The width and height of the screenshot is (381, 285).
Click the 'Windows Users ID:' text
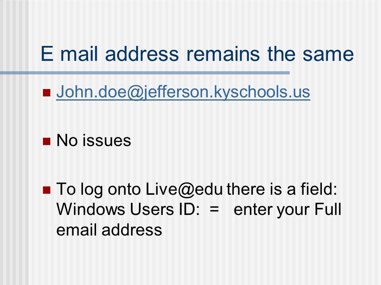pyautogui.click(x=128, y=209)
